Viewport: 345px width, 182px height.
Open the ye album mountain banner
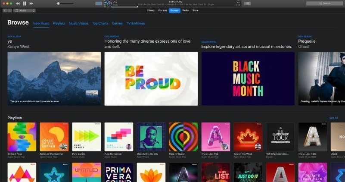pos(54,78)
